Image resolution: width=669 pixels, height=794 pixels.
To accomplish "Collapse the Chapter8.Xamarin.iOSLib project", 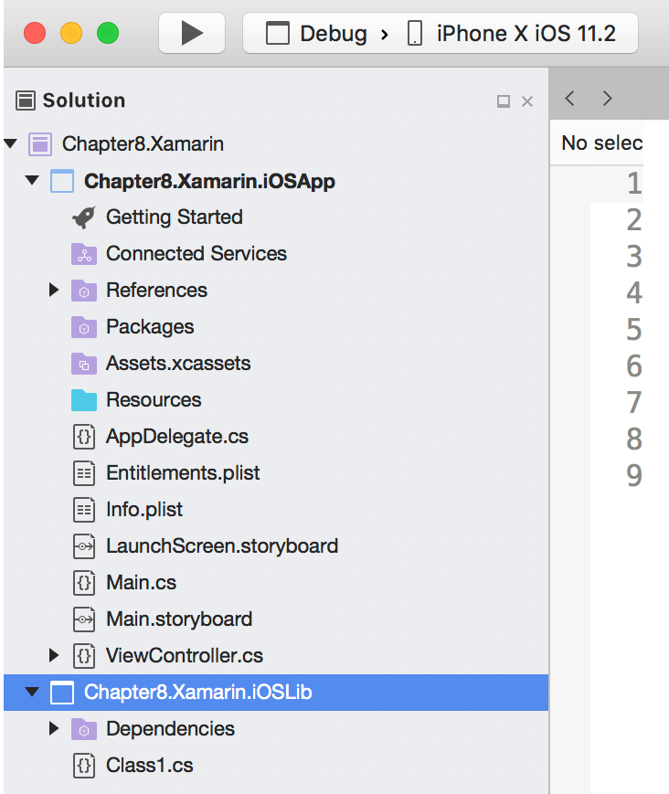I will tap(32, 692).
